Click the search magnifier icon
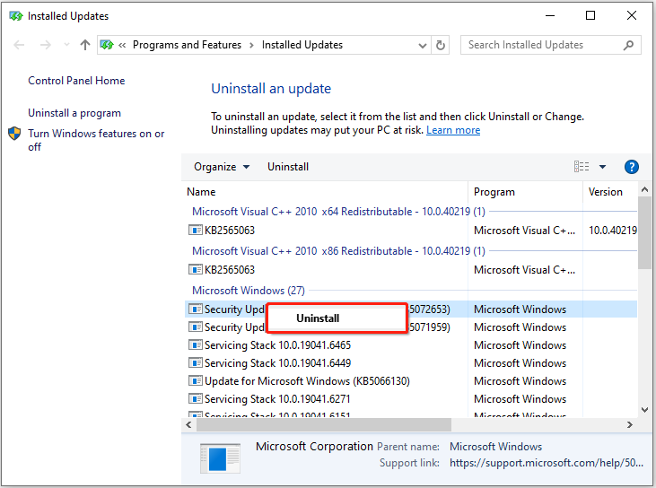This screenshot has width=656, height=488. click(x=628, y=45)
